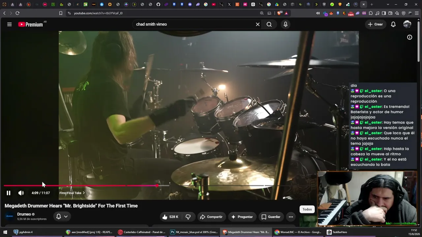Like the video with 528 K likes
This screenshot has height=237, width=422.
(170, 217)
